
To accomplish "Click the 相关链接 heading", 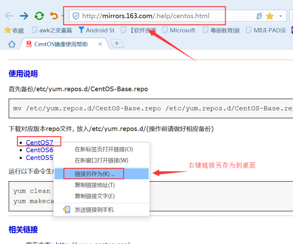I will 23,230.
